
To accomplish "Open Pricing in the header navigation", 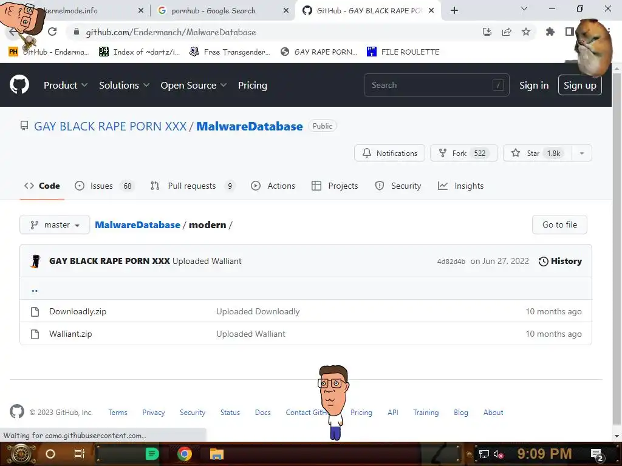I will click(x=252, y=85).
